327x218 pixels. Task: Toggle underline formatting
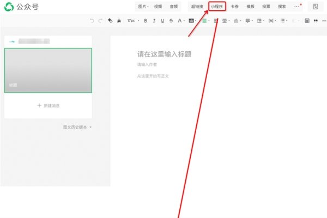click(x=162, y=21)
